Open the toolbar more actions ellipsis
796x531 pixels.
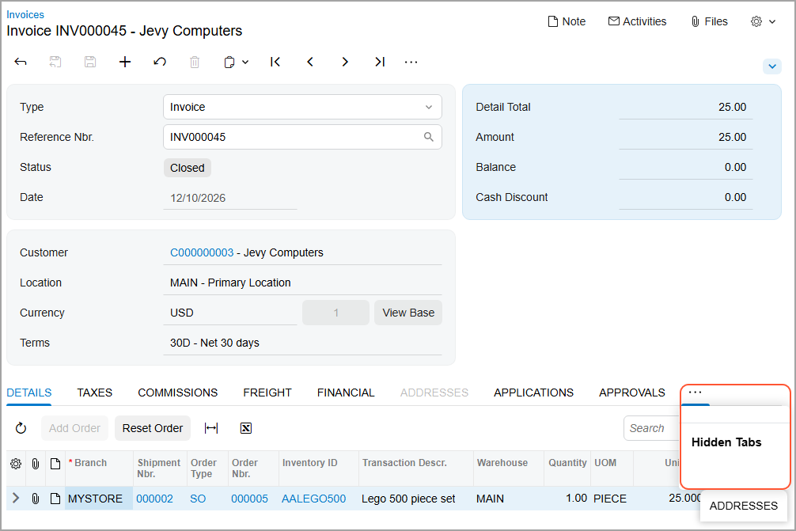[x=411, y=62]
